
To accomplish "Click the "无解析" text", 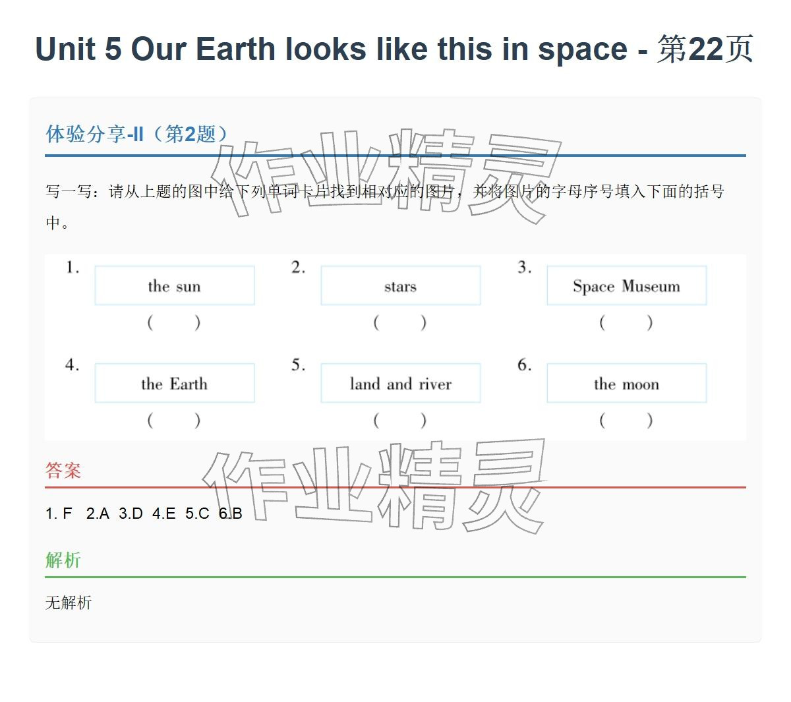I will pyautogui.click(x=69, y=602).
